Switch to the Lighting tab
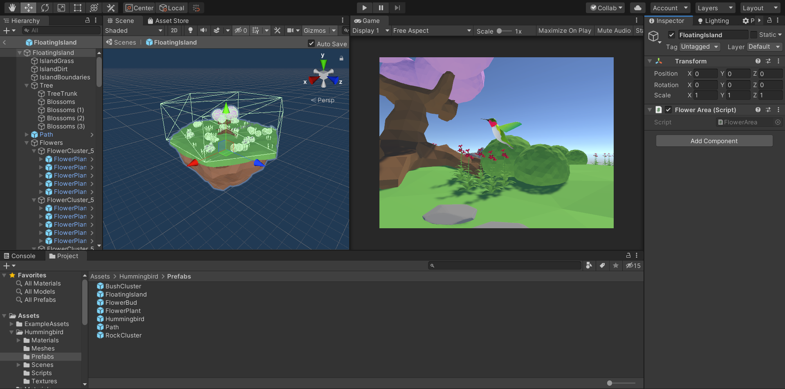Screen dimensions: 785x389 pos(713,20)
